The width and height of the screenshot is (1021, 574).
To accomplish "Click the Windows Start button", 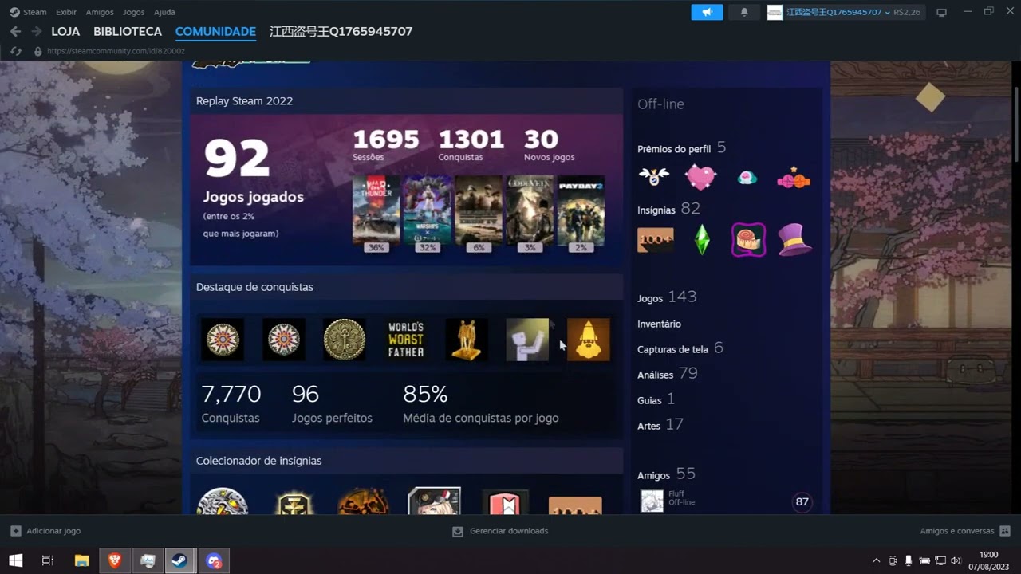I will [x=15, y=560].
